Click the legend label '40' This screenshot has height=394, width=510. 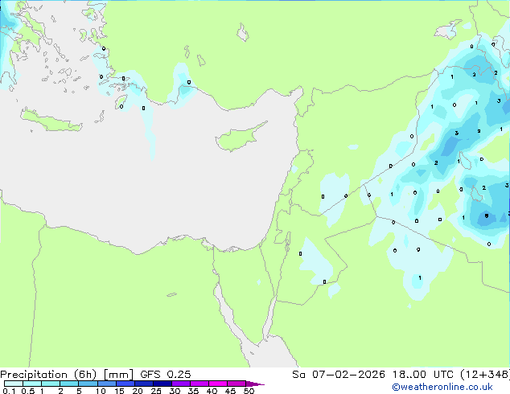[x=212, y=391]
